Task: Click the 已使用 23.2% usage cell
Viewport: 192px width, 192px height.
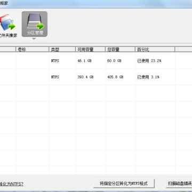Action: [155, 61]
